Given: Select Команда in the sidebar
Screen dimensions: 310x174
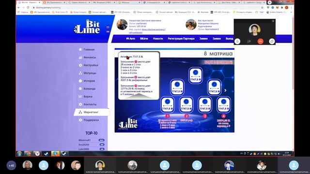Looking at the screenshot, I should point(87,89).
